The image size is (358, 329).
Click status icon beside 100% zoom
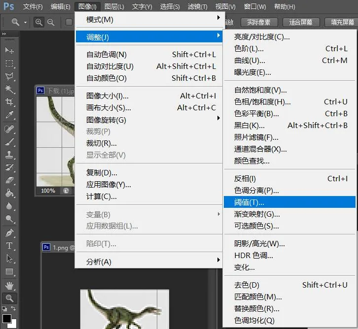click(x=66, y=191)
